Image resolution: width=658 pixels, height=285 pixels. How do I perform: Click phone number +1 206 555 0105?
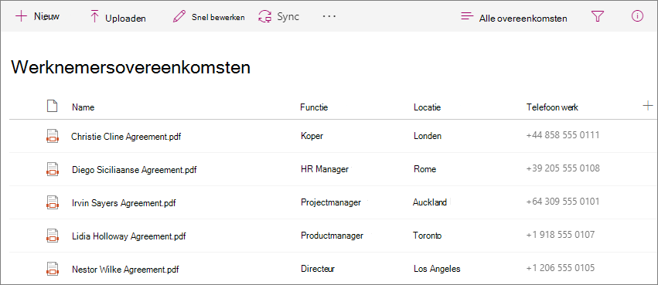(561, 267)
